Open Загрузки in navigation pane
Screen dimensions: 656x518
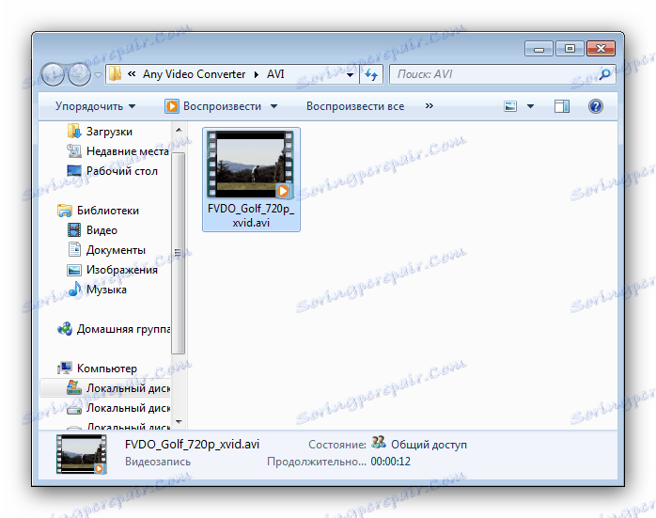tap(109, 132)
